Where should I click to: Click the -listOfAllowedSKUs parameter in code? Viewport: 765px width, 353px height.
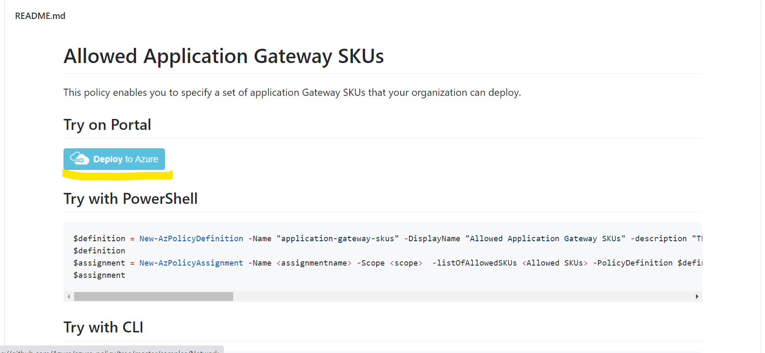click(x=475, y=263)
